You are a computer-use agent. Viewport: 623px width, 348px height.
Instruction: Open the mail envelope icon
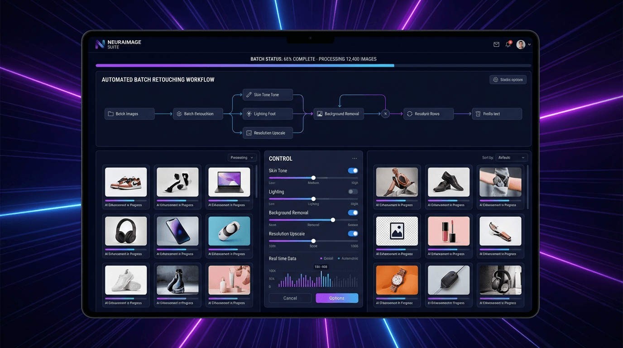[x=496, y=44]
